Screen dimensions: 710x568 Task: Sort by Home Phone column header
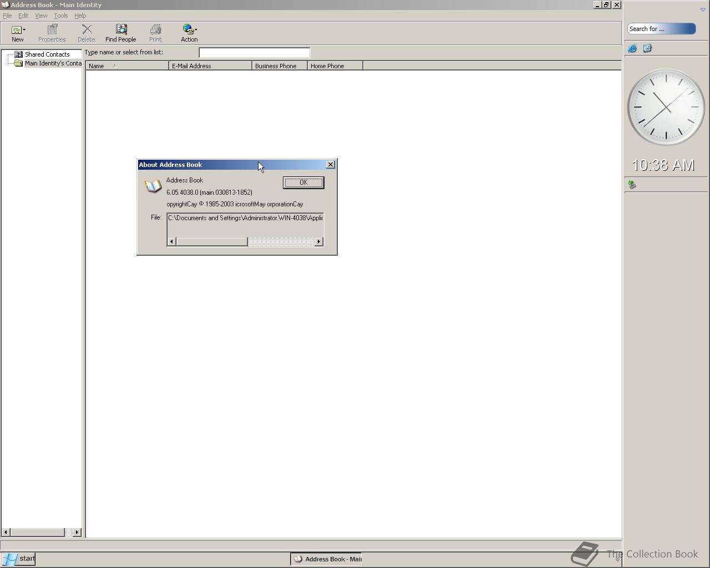335,66
